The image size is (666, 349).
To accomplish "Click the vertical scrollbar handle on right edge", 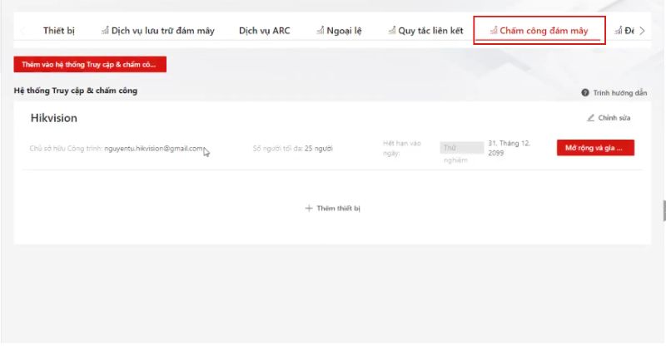I will tap(664, 211).
